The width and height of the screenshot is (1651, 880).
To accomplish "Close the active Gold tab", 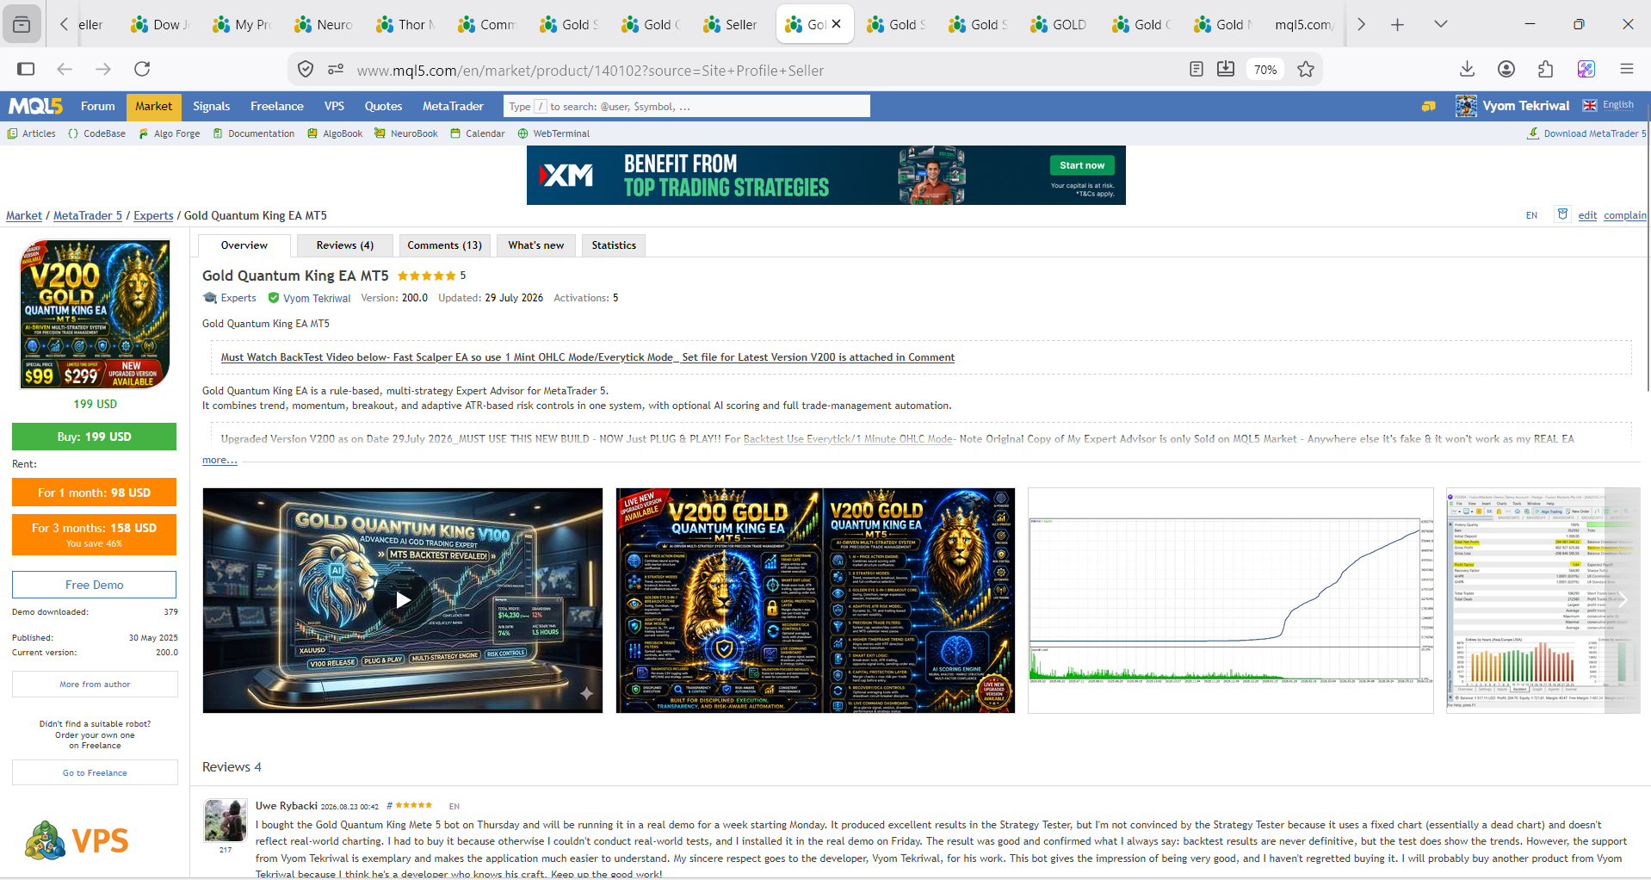I will (836, 24).
